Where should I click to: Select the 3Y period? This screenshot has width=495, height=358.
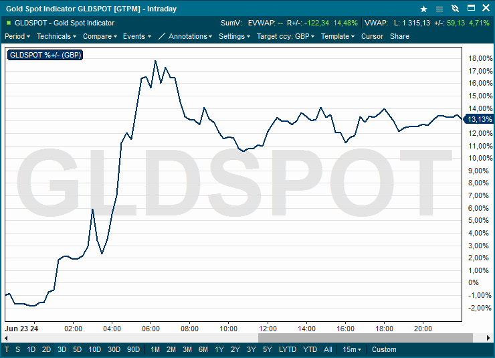click(252, 349)
